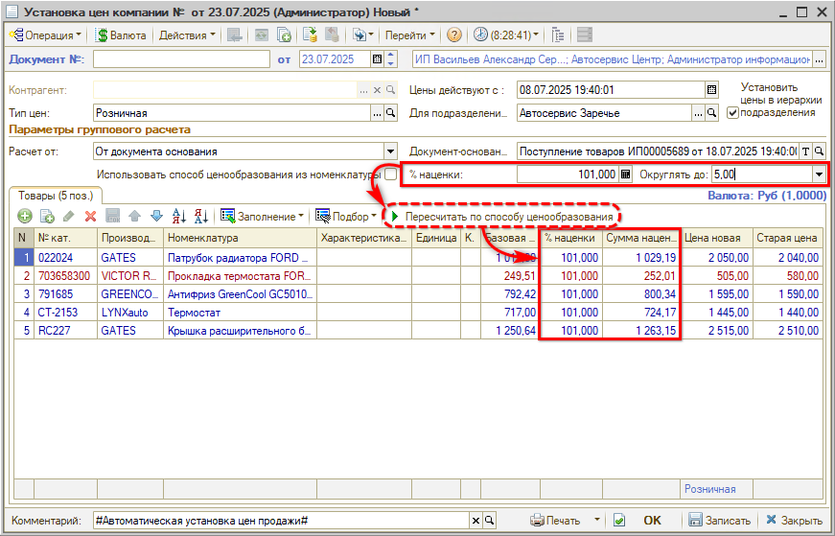Enable pricing method from nomenclature checkbox
The image size is (835, 536).
[x=390, y=175]
